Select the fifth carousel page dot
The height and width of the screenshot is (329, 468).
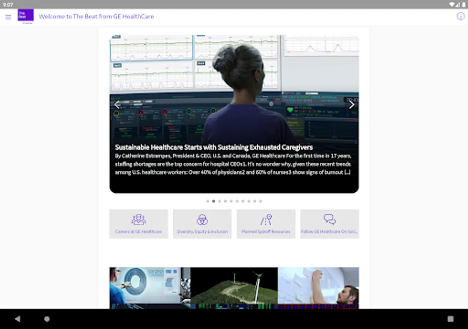point(231,201)
